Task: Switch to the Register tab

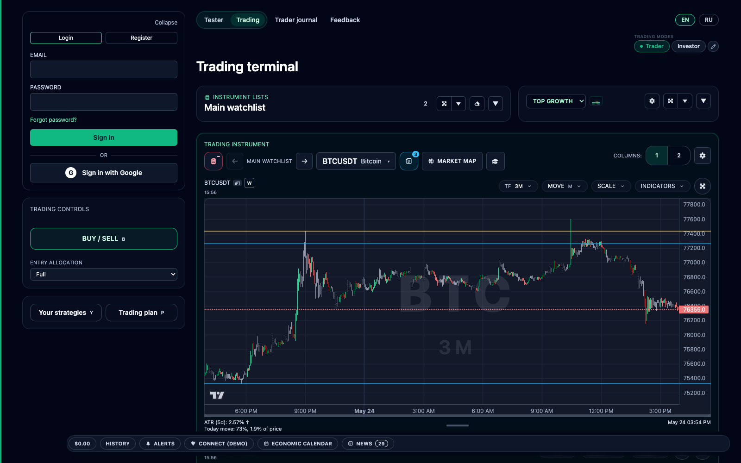Action: (x=141, y=38)
